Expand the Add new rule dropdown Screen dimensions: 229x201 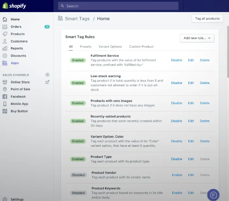197,38
